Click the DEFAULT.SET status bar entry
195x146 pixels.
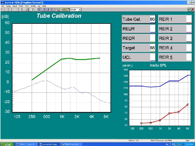click(x=134, y=140)
